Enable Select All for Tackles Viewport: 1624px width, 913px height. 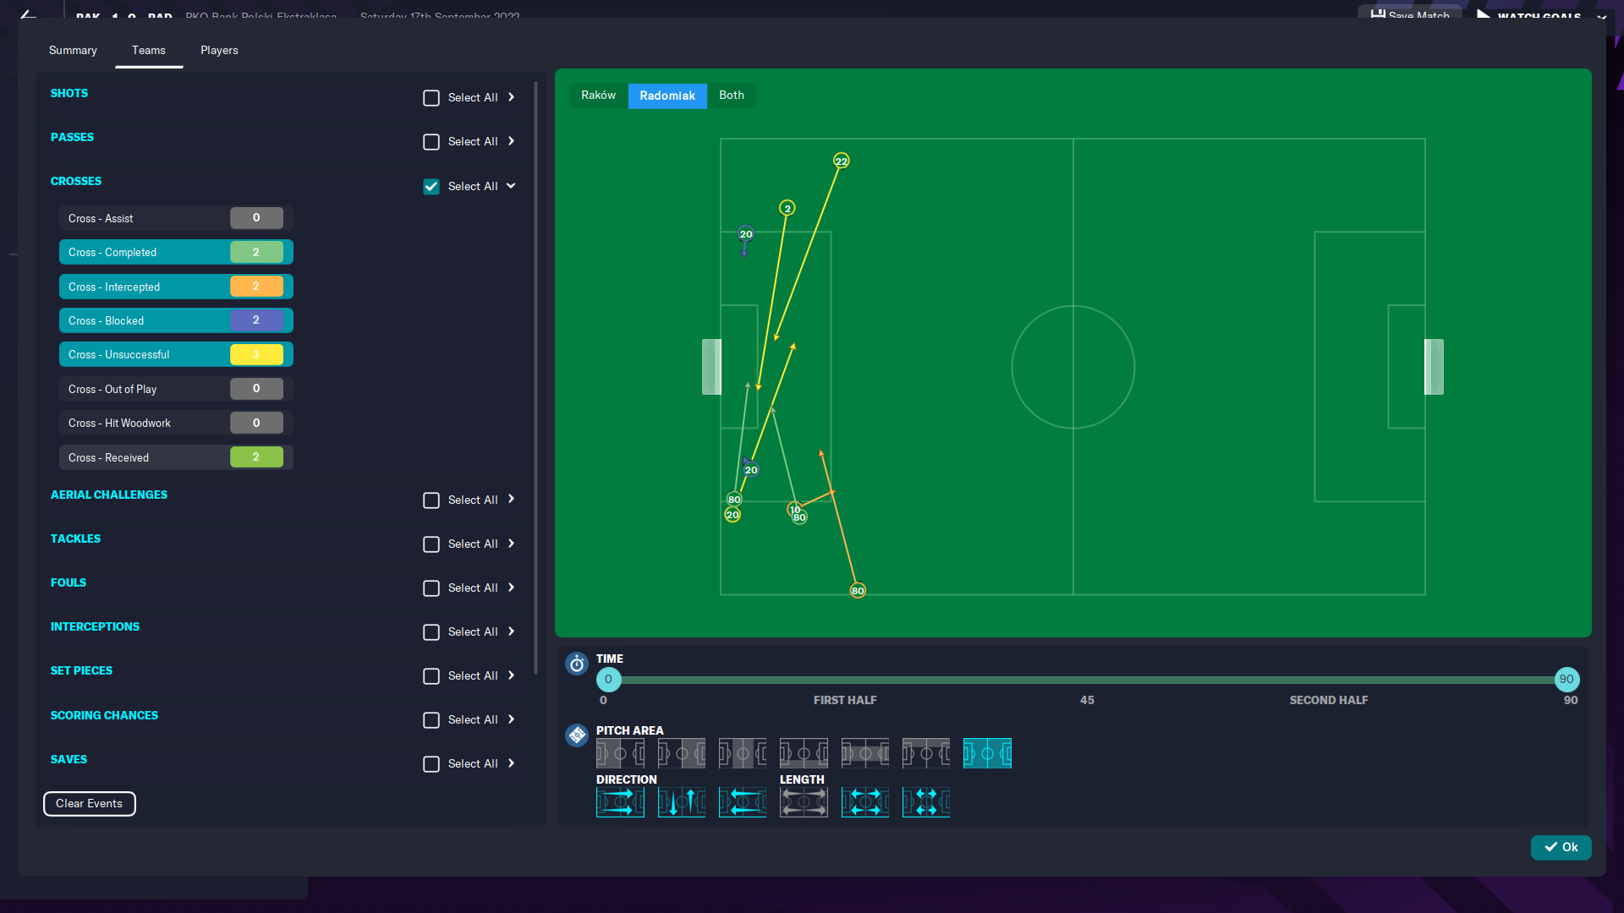tap(431, 544)
